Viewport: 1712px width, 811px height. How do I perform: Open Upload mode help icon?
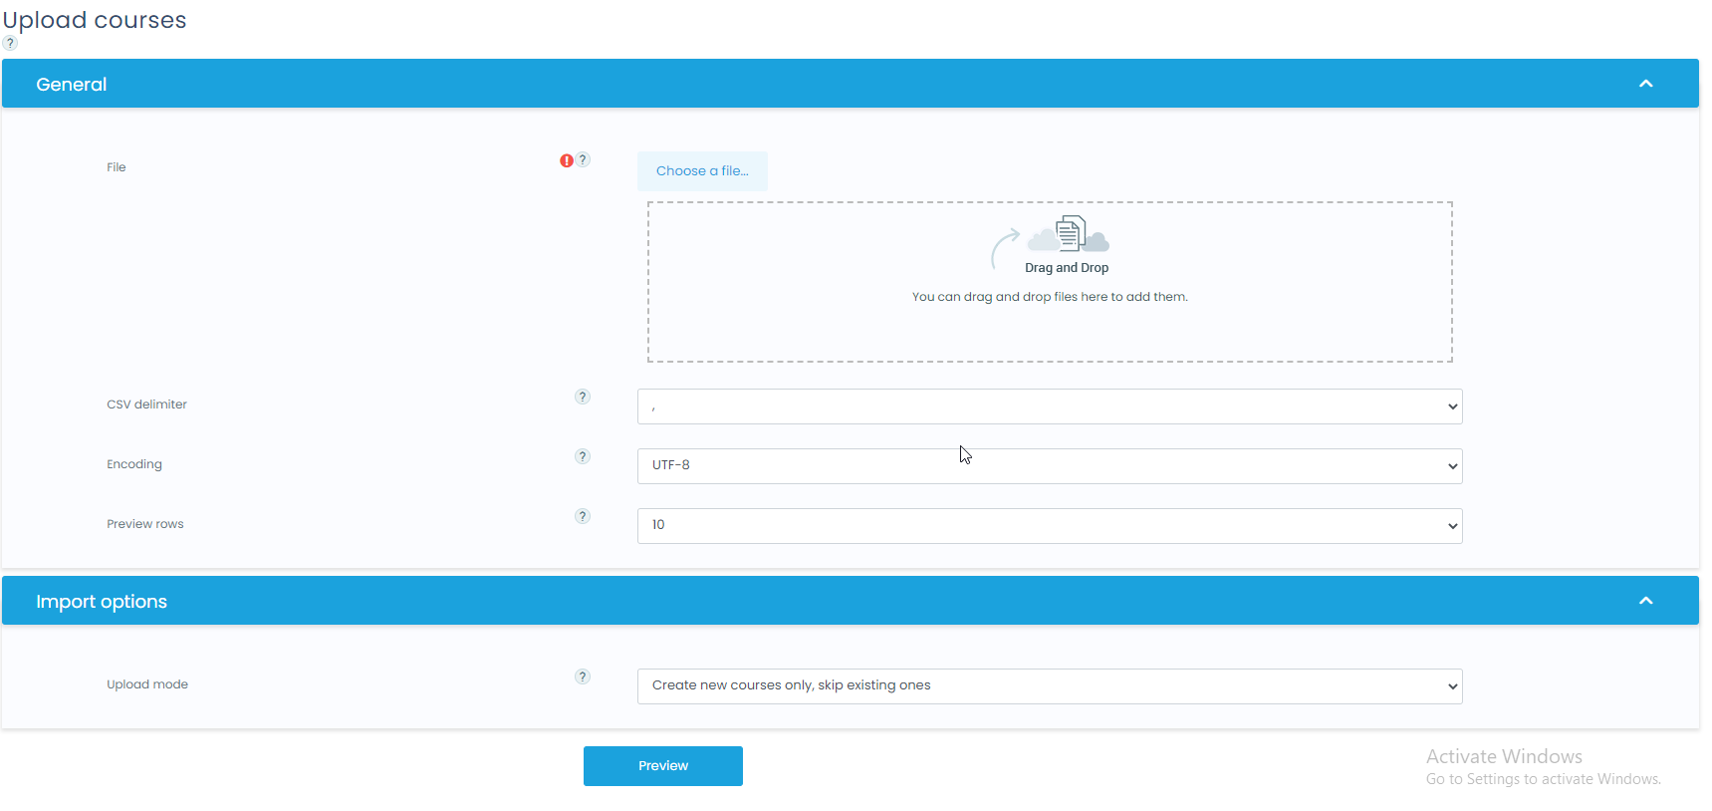[x=583, y=676]
